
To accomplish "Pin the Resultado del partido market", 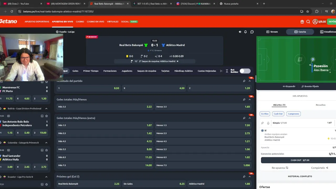I will 244,81.
